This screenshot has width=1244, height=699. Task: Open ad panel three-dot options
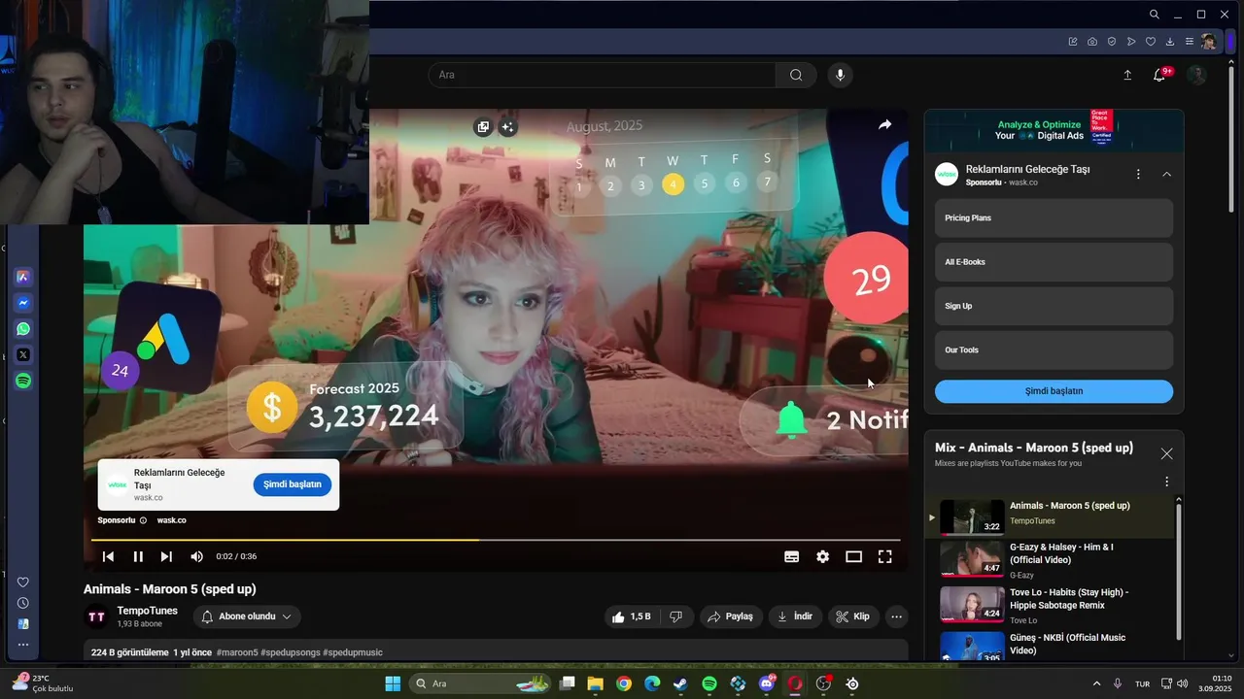1138,175
